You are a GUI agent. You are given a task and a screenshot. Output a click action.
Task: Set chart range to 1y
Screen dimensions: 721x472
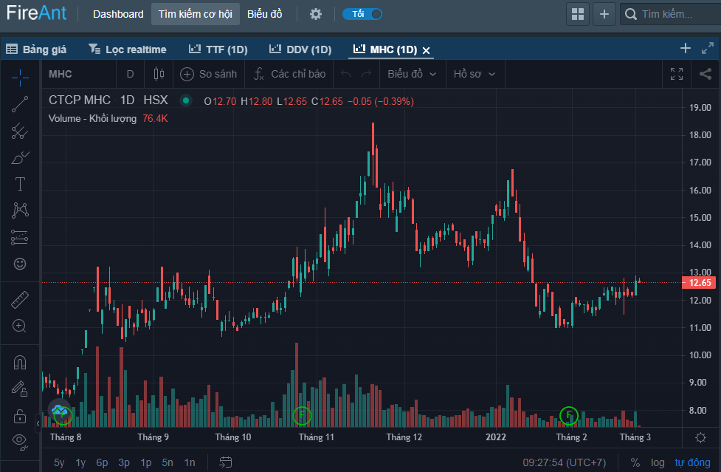[x=80, y=462]
